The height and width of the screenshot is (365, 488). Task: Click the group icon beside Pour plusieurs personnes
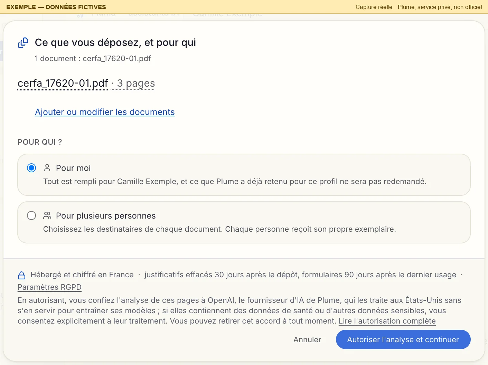47,215
